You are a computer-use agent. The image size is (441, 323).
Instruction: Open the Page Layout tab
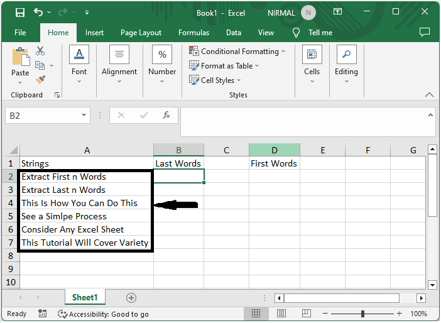[x=141, y=33]
